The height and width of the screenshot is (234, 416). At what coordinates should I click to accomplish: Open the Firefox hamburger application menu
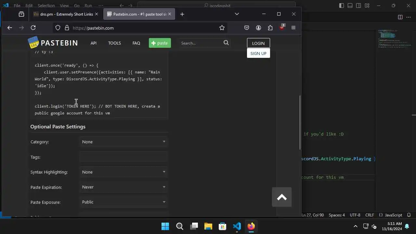293,28
